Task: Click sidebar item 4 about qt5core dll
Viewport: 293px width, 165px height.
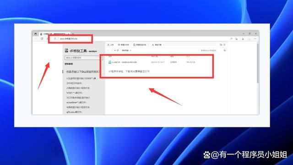Action: pyautogui.click(x=78, y=110)
